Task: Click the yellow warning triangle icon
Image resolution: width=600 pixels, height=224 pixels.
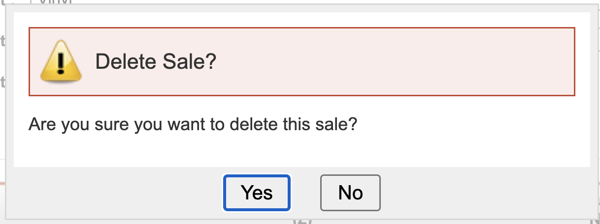Action: tap(61, 62)
